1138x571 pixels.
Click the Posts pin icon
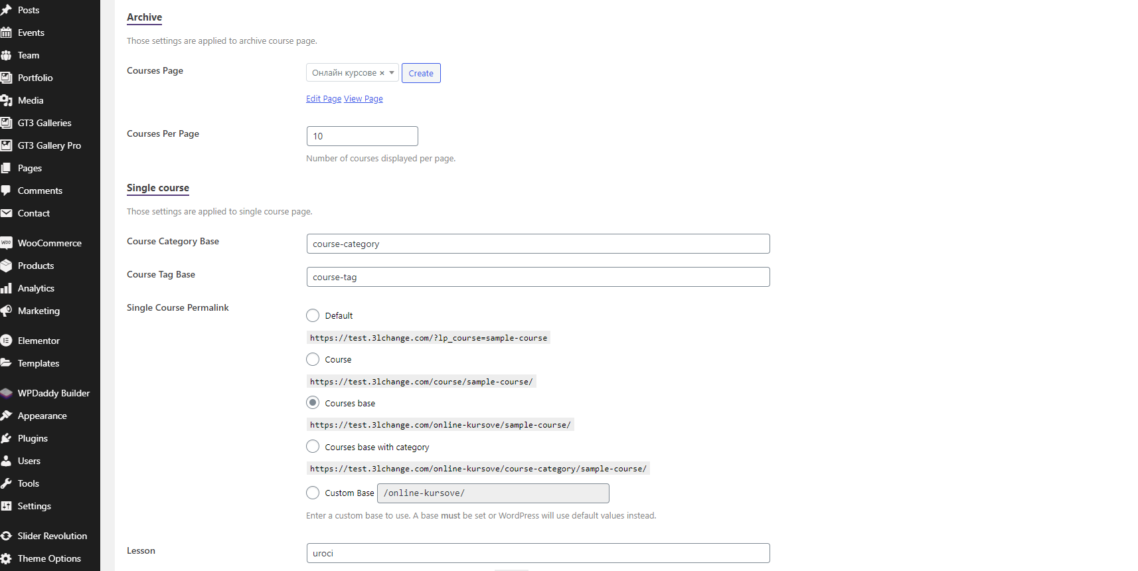[x=6, y=10]
